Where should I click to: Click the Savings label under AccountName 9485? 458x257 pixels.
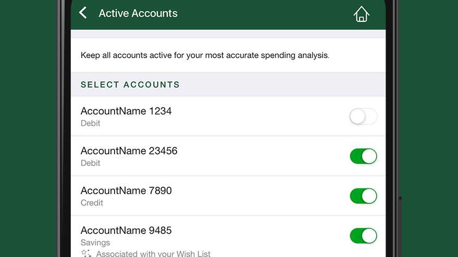click(95, 242)
